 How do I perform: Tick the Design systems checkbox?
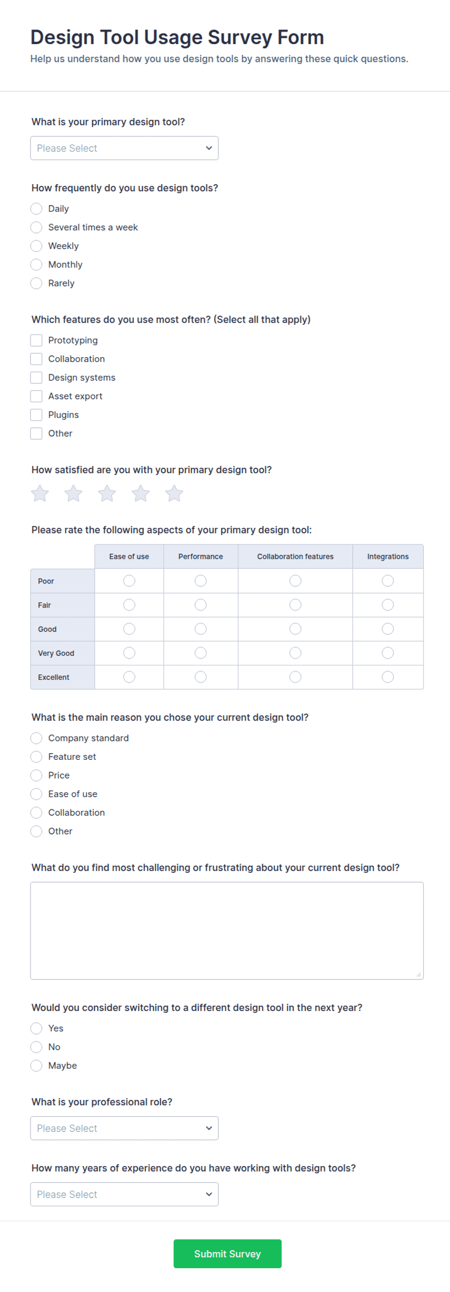tap(36, 378)
